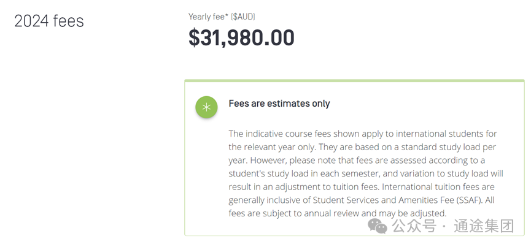Click the "Student Services and Amenities Fee (SSAF)" text

397,200
